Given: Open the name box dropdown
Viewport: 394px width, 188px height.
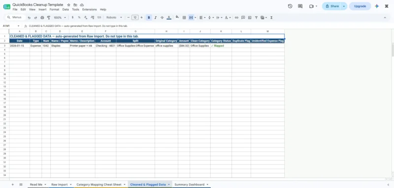Looking at the screenshot, I should coord(18,26).
